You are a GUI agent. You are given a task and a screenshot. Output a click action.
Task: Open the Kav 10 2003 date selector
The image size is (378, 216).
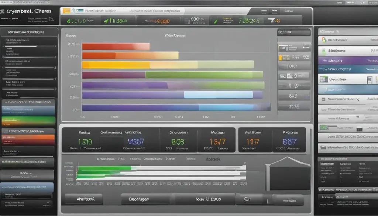click(x=208, y=199)
